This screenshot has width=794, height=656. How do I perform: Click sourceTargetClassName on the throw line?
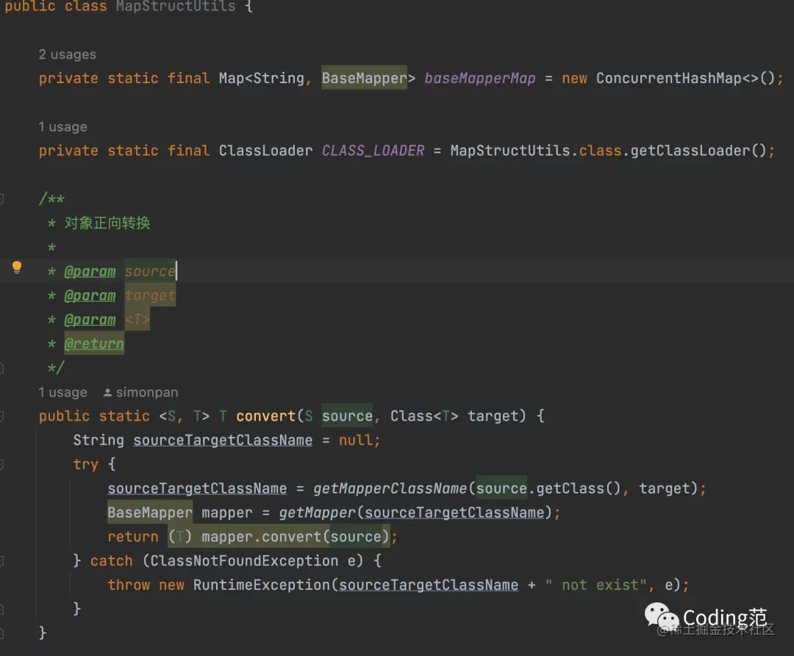pos(429,585)
